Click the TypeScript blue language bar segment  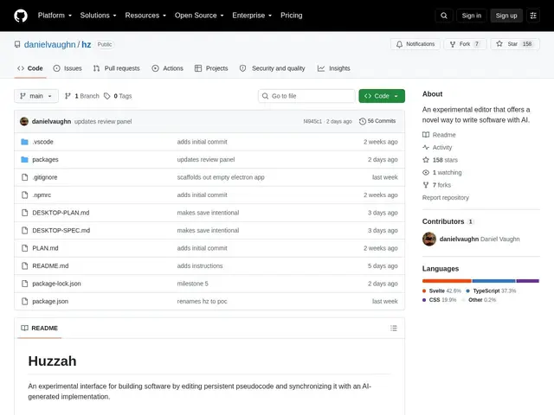[493, 281]
